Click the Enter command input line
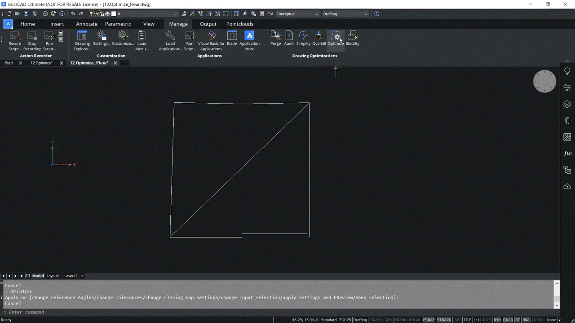 tap(279, 312)
